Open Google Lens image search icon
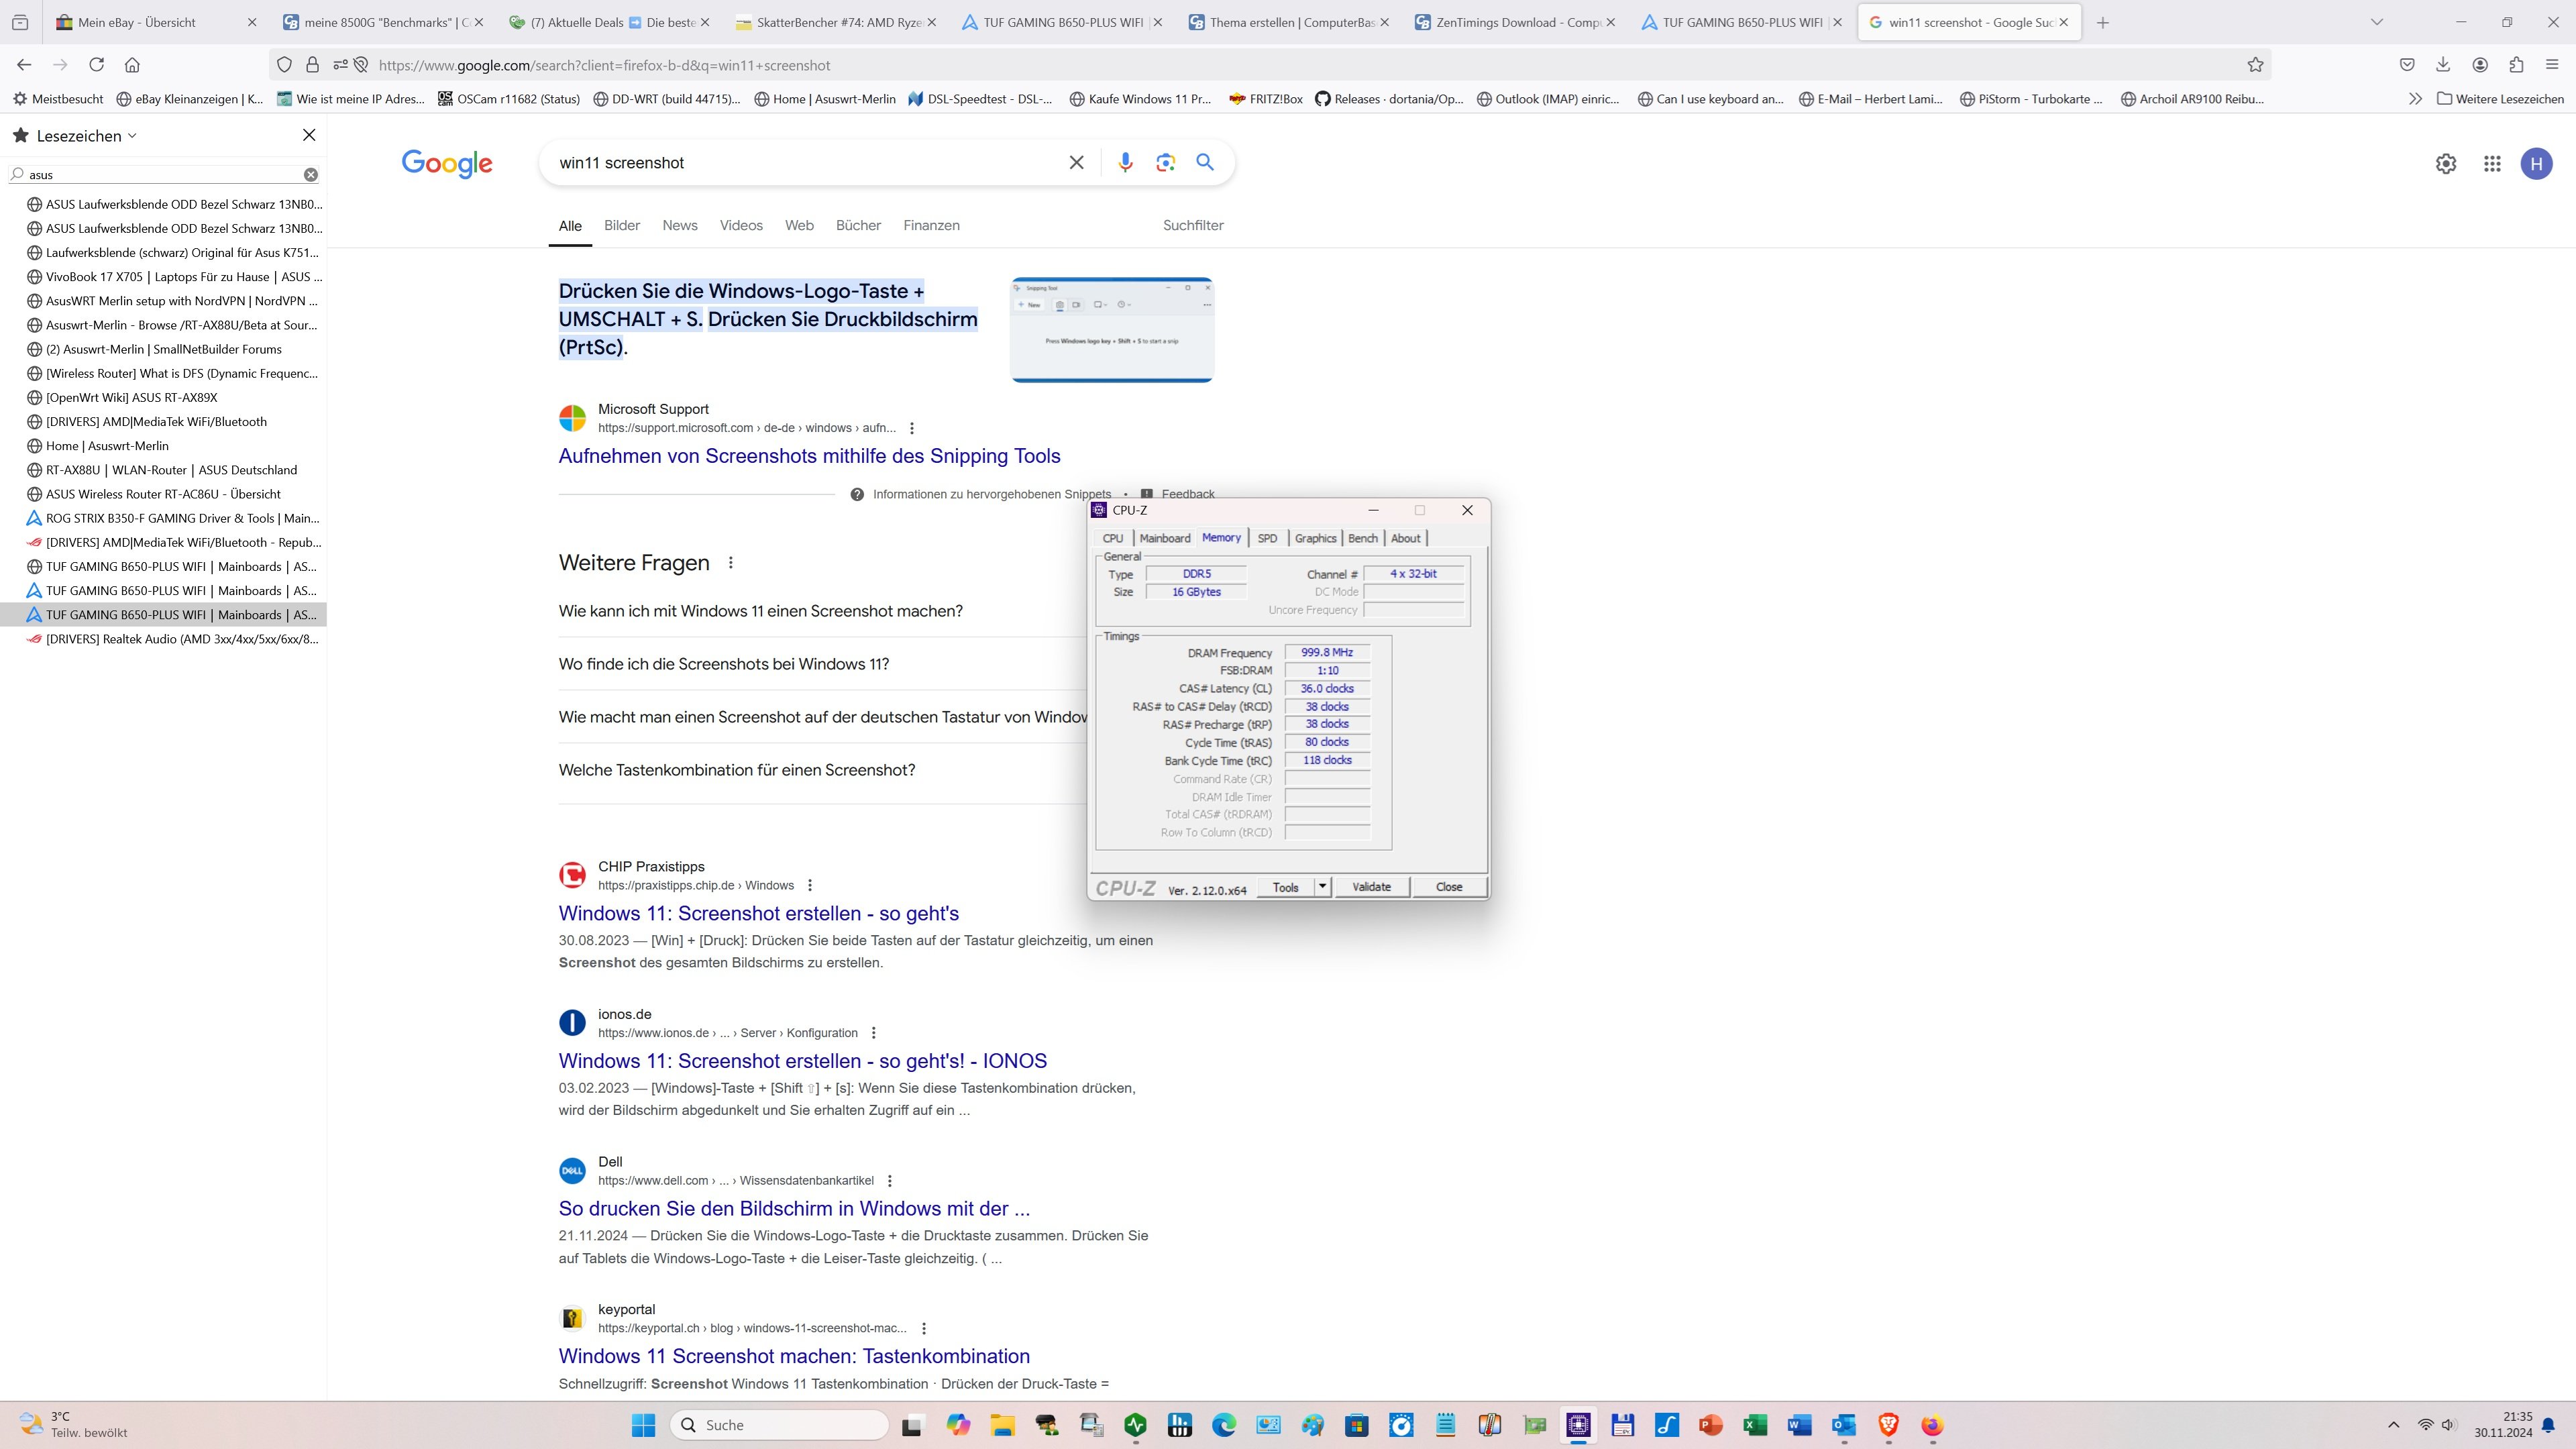Viewport: 2576px width, 1449px height. [1165, 162]
